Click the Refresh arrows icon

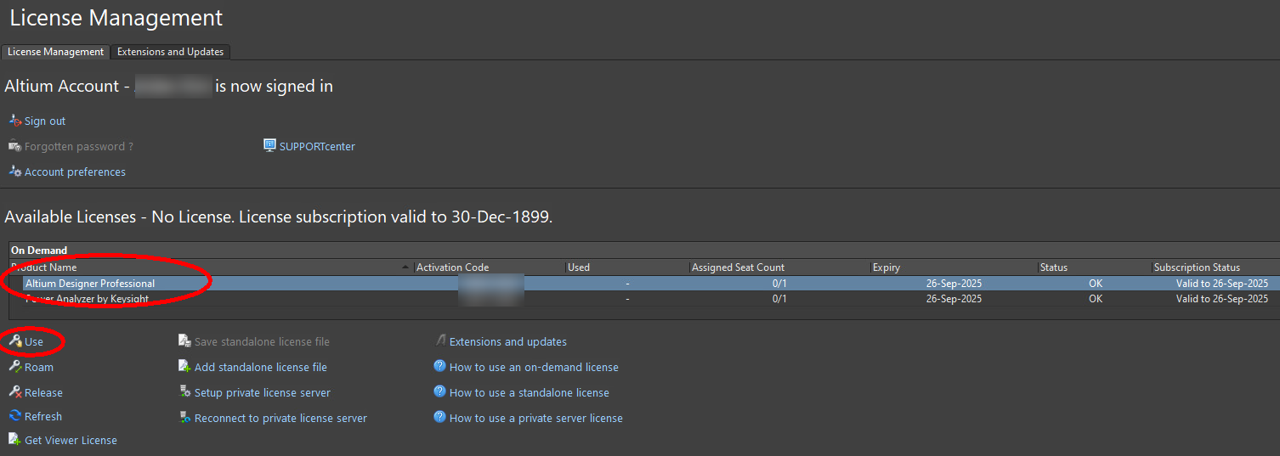coord(15,416)
